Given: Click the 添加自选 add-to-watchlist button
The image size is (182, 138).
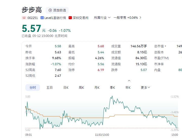Looking at the screenshot, I should pyautogui.click(x=57, y=10).
